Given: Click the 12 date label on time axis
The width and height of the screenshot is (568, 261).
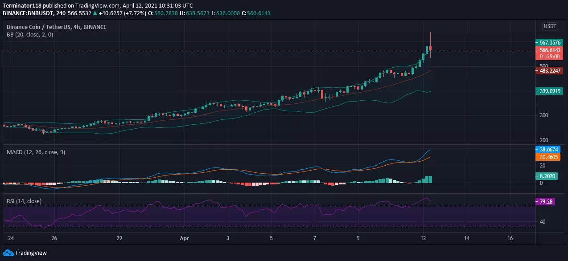Looking at the screenshot, I should pos(423,238).
